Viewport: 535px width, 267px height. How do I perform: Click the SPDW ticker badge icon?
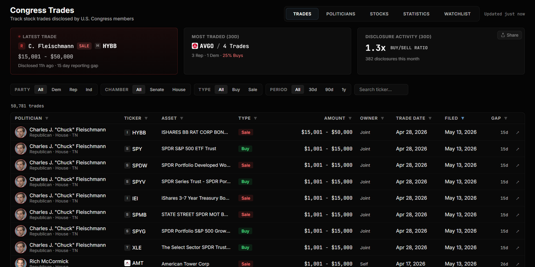[x=128, y=166]
